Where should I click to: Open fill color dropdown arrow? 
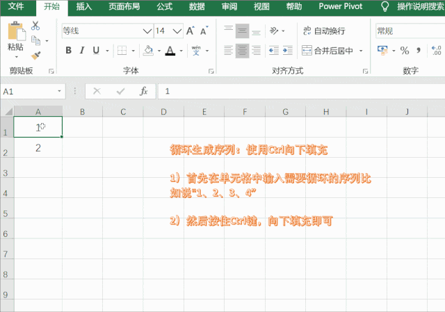tap(159, 51)
